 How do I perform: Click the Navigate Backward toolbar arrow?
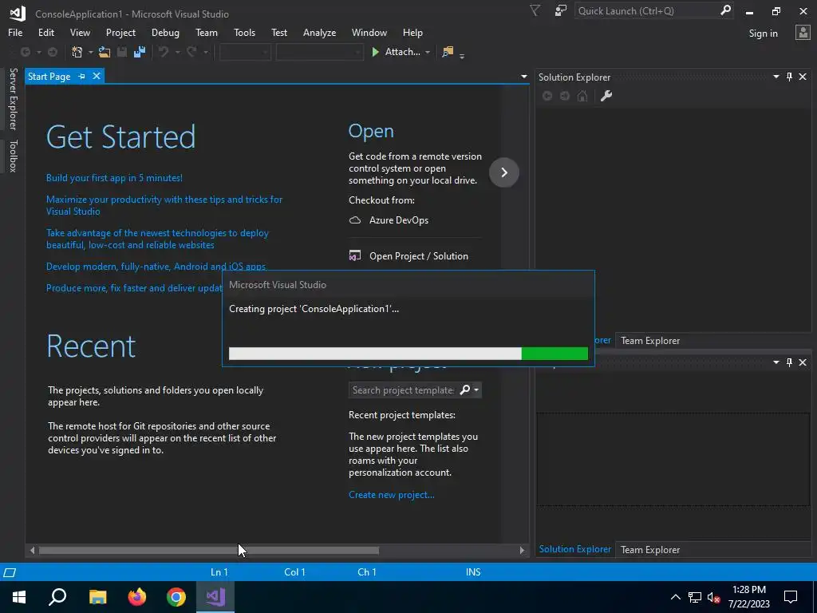[x=25, y=52]
